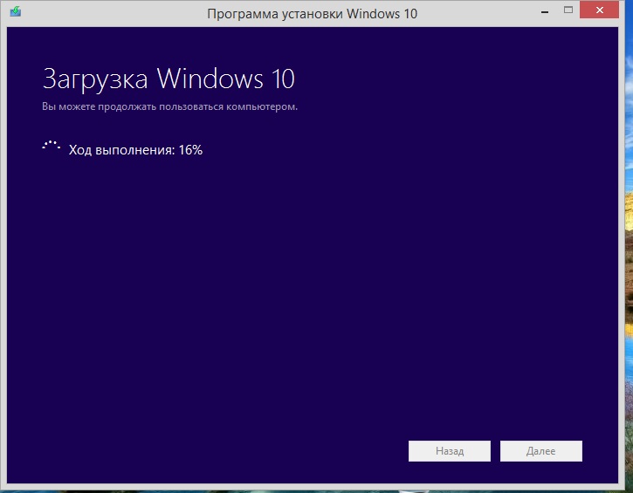Minimize the Windows 10 setup window
This screenshot has width=633, height=493.
tap(541, 11)
